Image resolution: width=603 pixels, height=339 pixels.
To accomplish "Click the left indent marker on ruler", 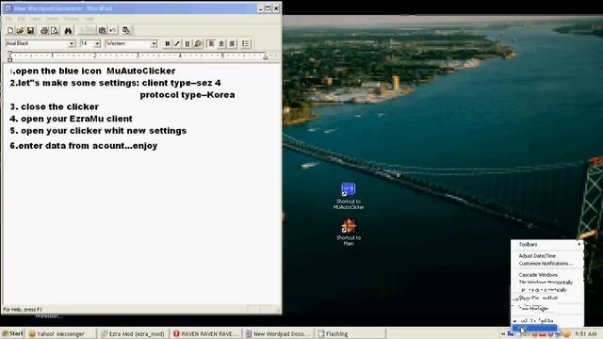I will tap(10, 56).
